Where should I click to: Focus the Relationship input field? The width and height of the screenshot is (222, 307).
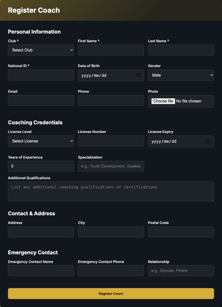click(181, 270)
